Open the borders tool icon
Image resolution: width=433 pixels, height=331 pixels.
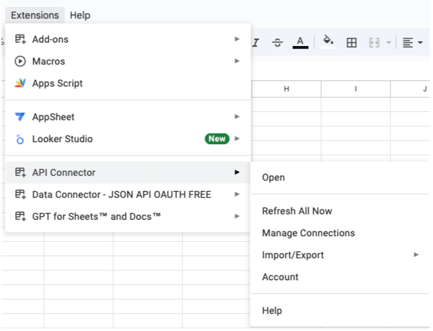click(351, 43)
